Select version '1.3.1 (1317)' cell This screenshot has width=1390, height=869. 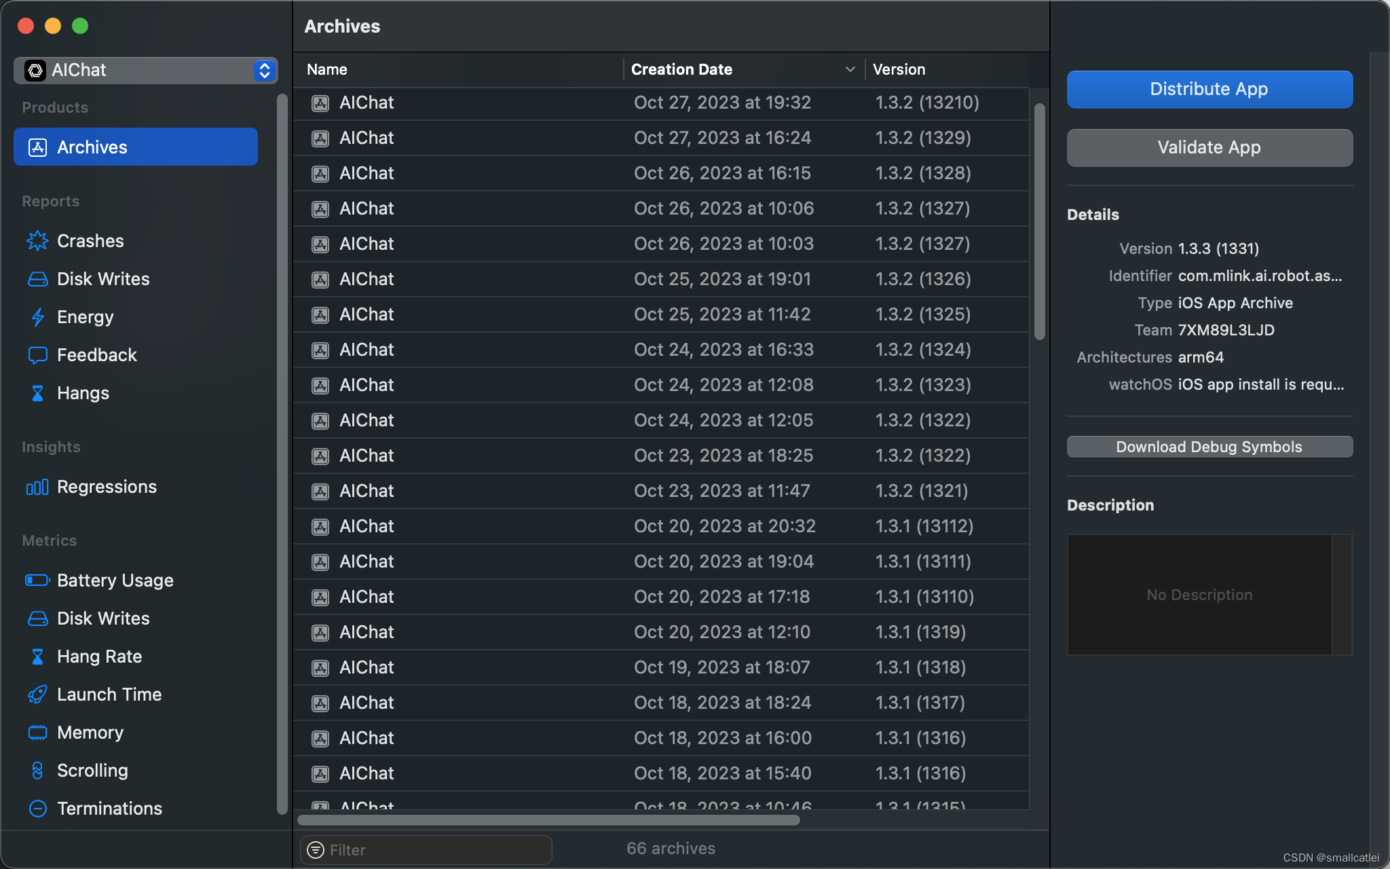pos(920,703)
